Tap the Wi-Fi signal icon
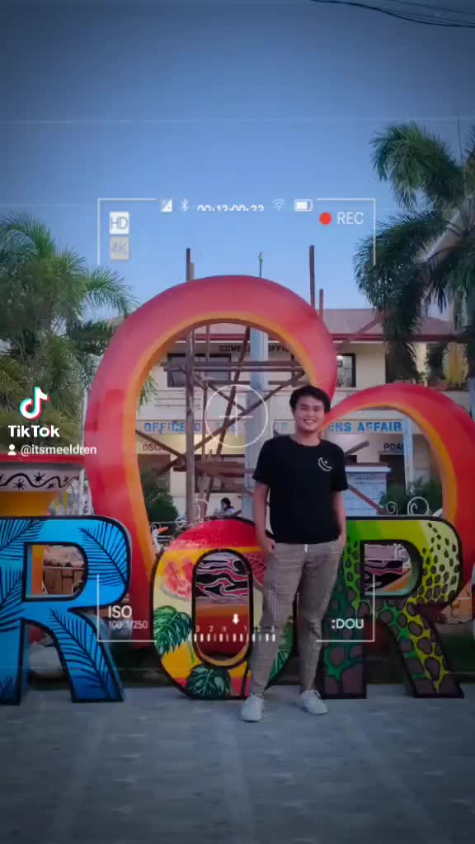 278,204
